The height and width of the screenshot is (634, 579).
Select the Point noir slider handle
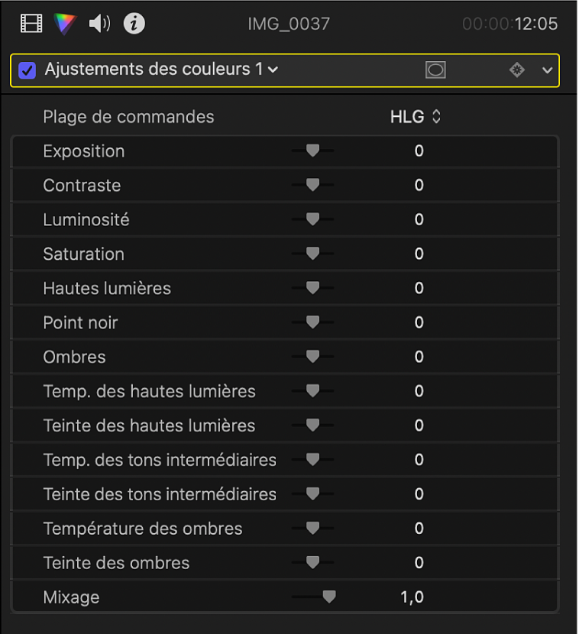(312, 322)
